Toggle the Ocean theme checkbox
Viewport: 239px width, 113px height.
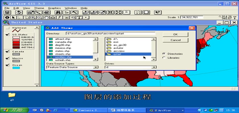tap(7, 65)
